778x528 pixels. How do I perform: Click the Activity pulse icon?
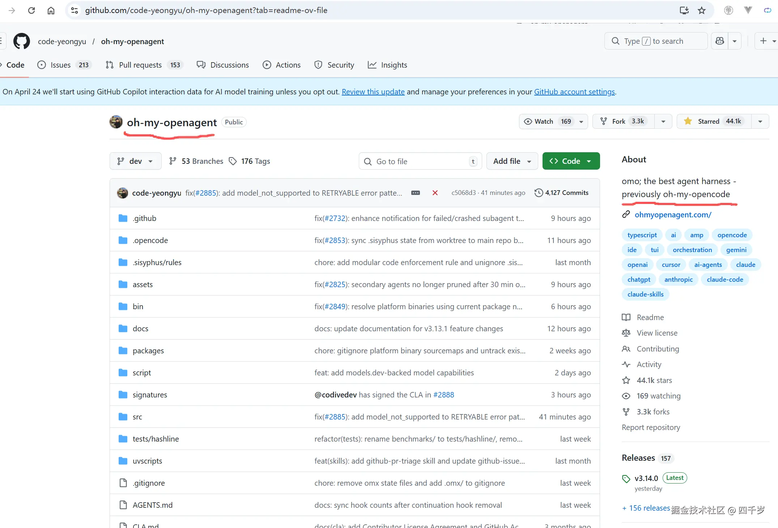[626, 365]
